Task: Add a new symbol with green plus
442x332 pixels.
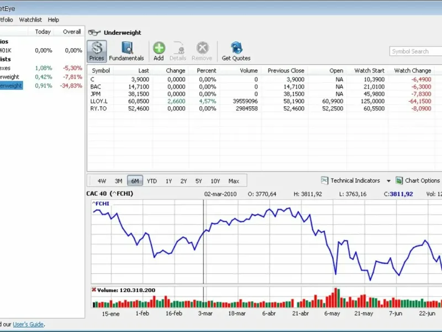Action: click(x=159, y=51)
